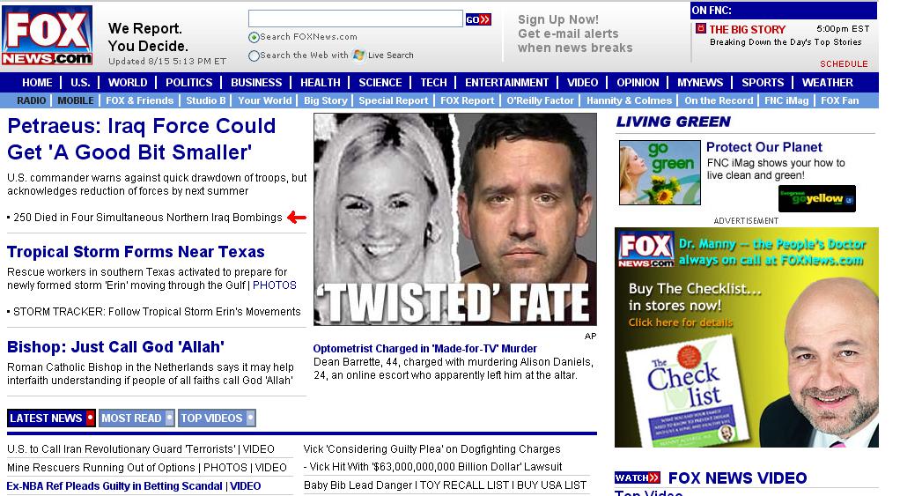Screen dimensions: 900x496
Task: Open the ENTERTAINMENT navigation item
Action: click(x=507, y=83)
